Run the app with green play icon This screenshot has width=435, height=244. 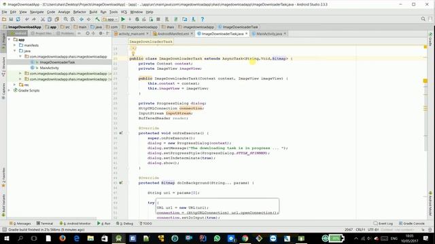click(123, 20)
